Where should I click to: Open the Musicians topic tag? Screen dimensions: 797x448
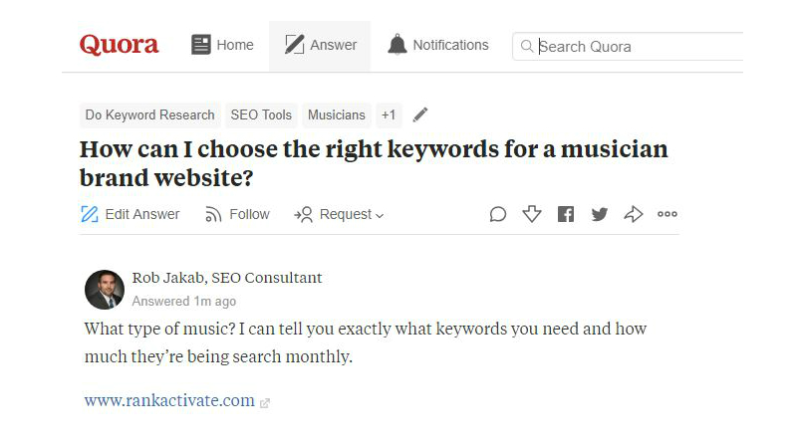pyautogui.click(x=337, y=115)
